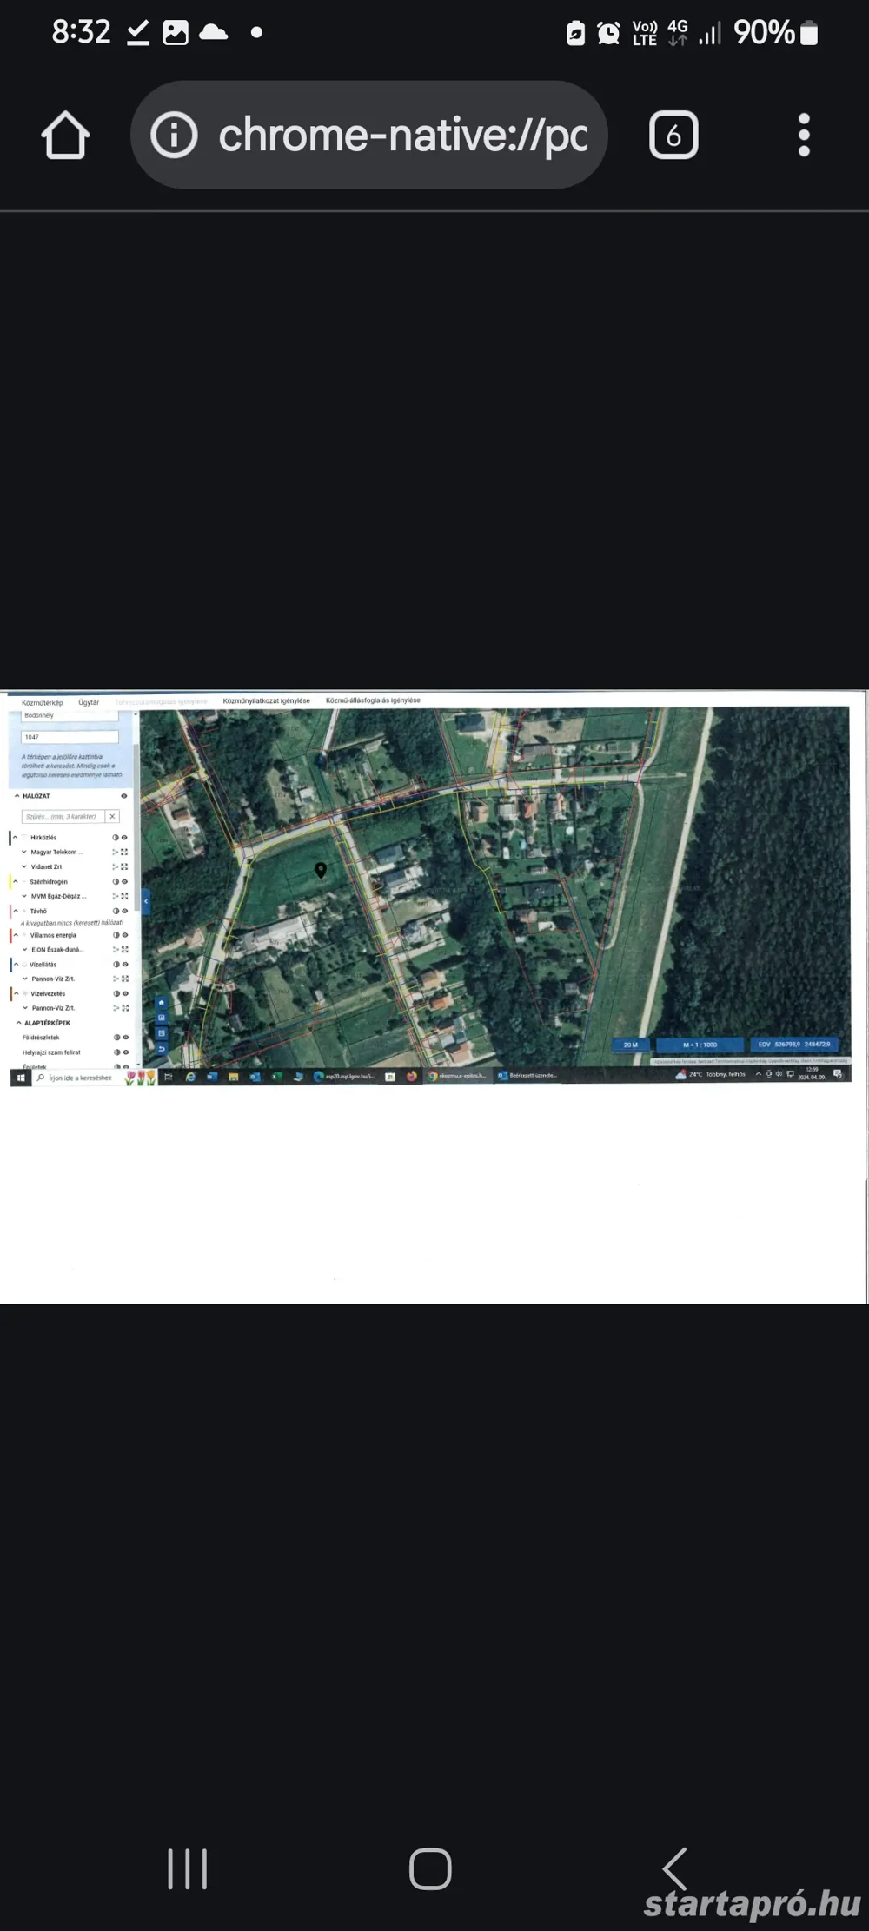This screenshot has width=869, height=1931.
Task: Tap the Android recent apps button
Action: pyautogui.click(x=187, y=1868)
